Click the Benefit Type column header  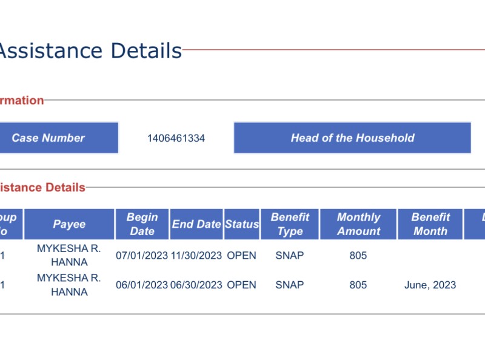[290, 224]
